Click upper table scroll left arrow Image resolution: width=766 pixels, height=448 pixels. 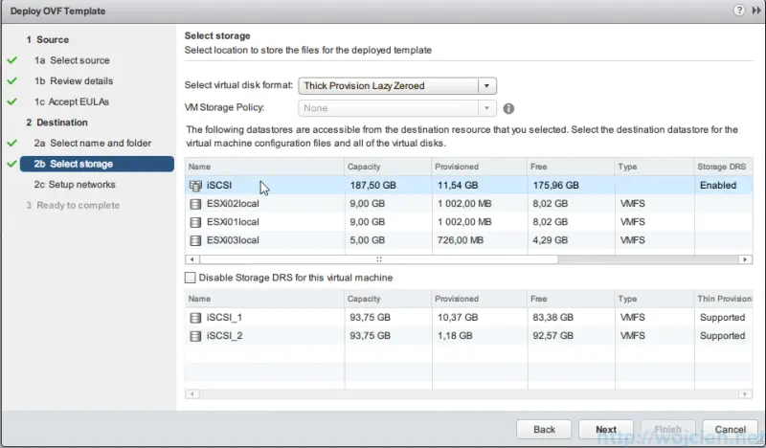192,259
